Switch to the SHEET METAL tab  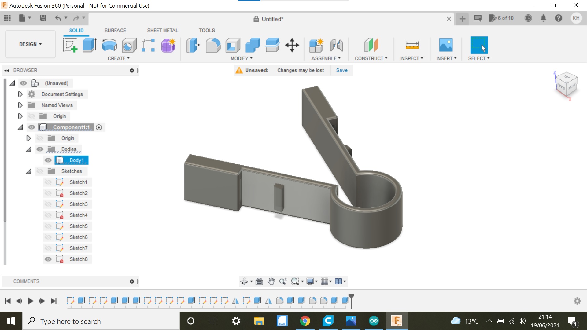point(163,31)
